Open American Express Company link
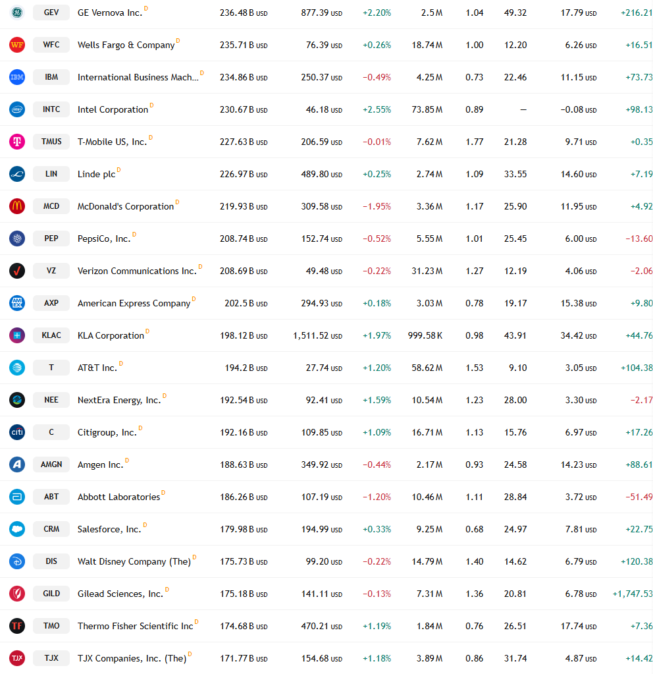 [x=134, y=303]
